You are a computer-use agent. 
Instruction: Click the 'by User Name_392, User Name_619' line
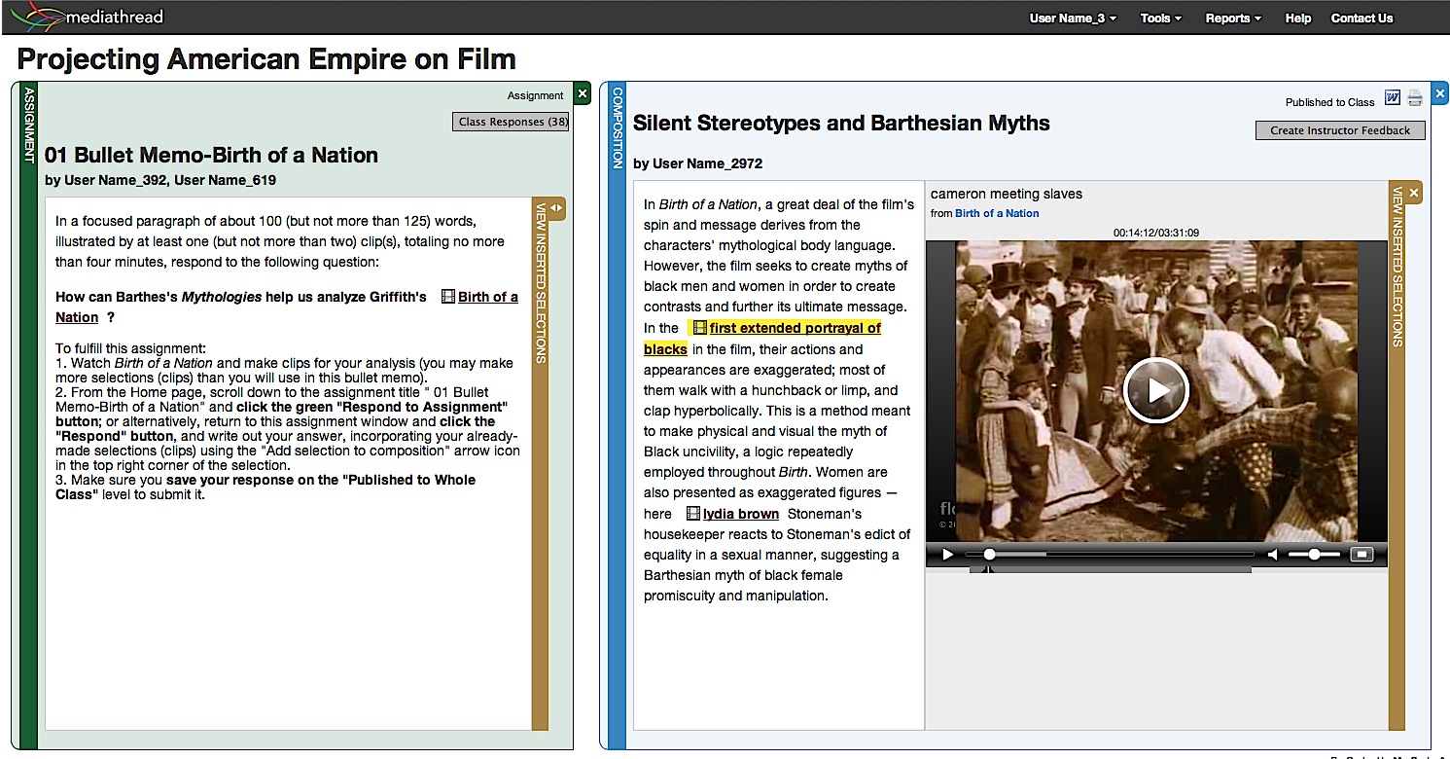coord(160,180)
